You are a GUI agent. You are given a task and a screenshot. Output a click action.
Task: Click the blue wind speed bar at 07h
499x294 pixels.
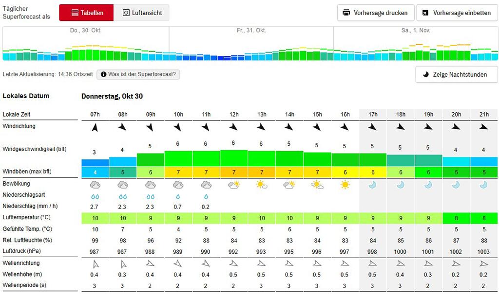95,163
